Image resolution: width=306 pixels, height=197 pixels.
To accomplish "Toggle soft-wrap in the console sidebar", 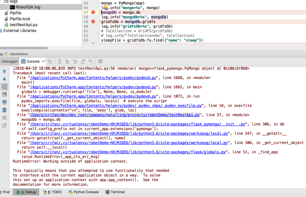I will [x=4, y=87].
